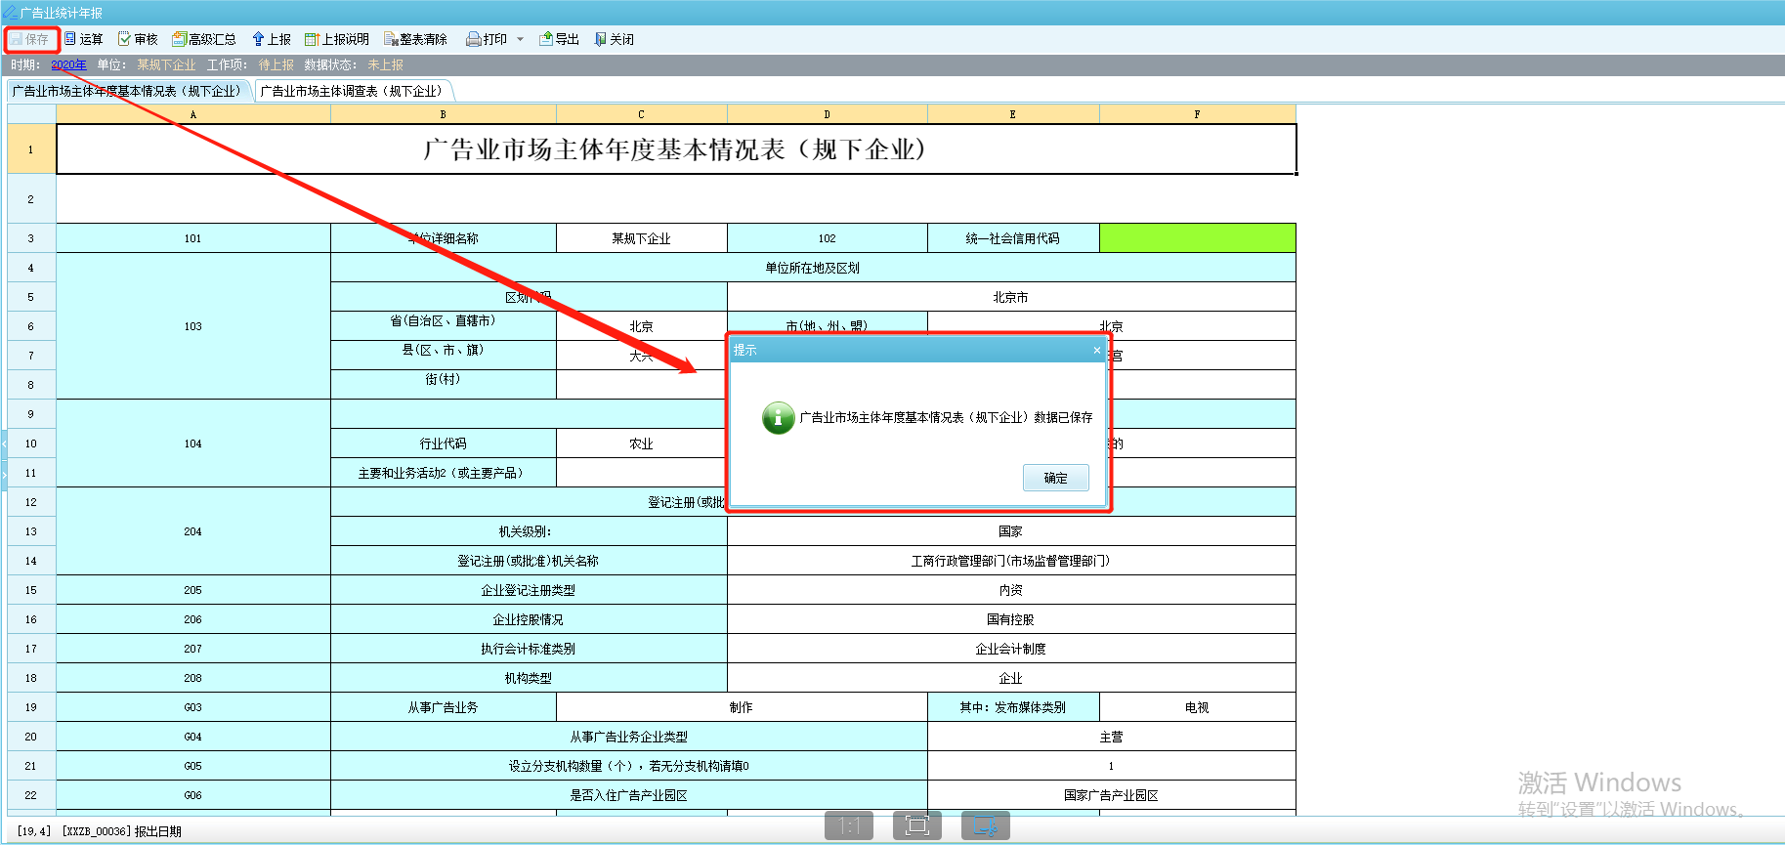Click the 上报 (Submit) upload icon

click(x=272, y=39)
